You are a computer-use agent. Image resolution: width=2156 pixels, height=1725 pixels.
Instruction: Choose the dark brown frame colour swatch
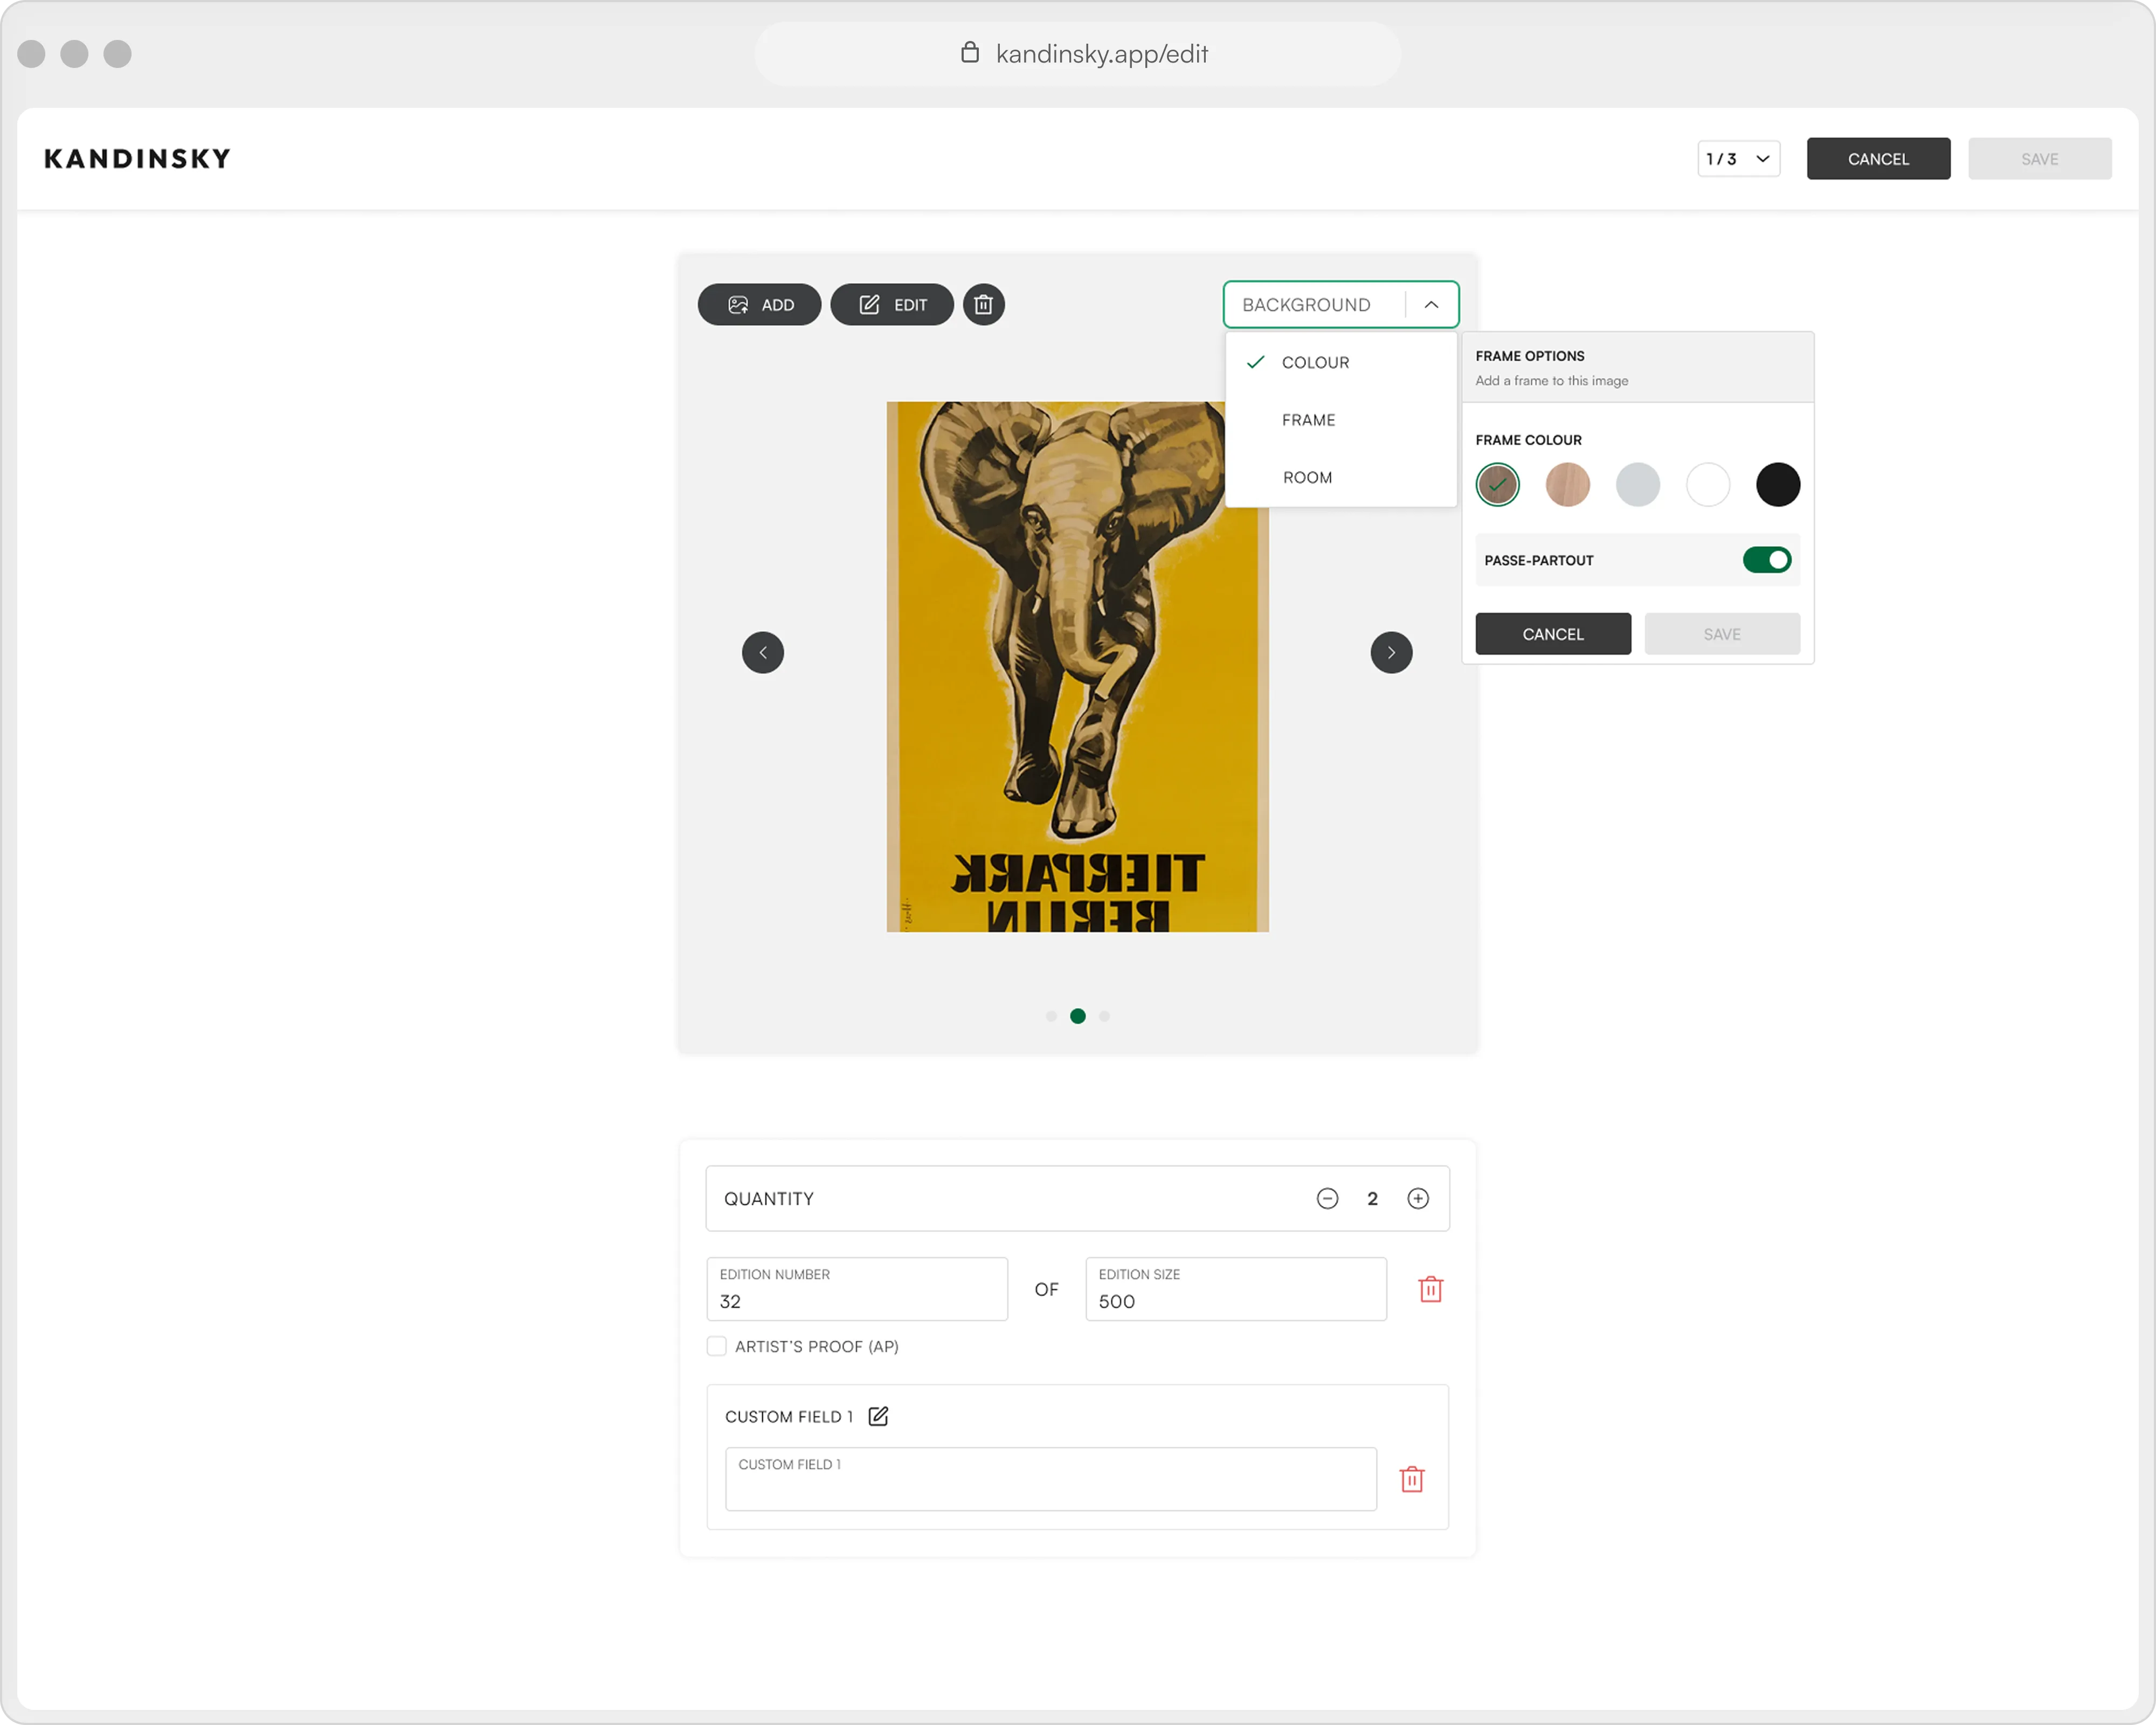coord(1497,485)
